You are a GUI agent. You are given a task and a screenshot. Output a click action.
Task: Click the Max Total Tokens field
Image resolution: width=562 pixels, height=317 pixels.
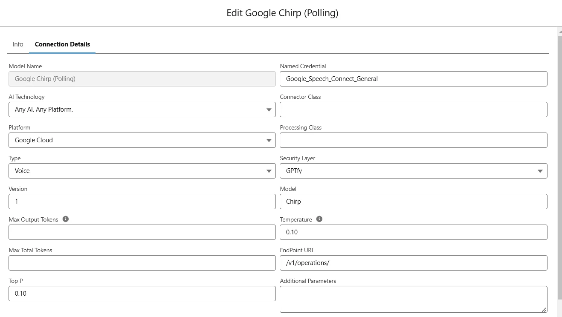tap(142, 263)
